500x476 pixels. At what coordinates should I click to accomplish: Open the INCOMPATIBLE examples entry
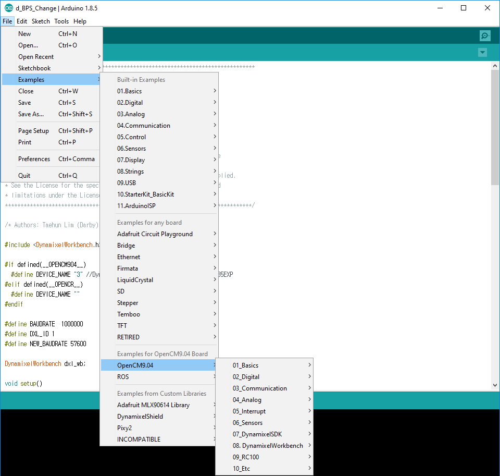159,440
